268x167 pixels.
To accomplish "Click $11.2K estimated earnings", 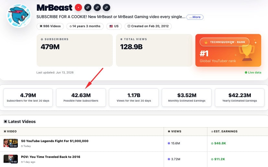I will coord(220,159).
